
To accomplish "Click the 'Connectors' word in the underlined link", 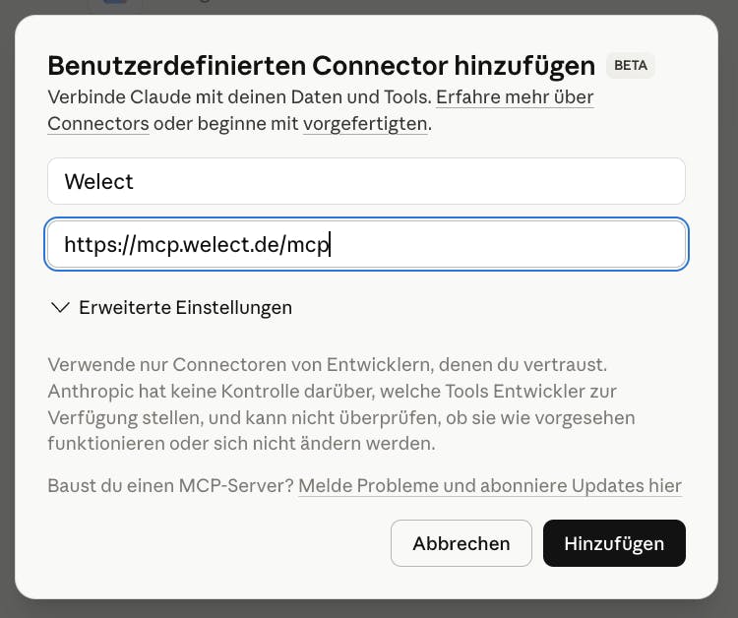I will click(98, 124).
